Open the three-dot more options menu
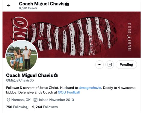This screenshot has height=113, width=142. pyautogui.click(x=99, y=65)
